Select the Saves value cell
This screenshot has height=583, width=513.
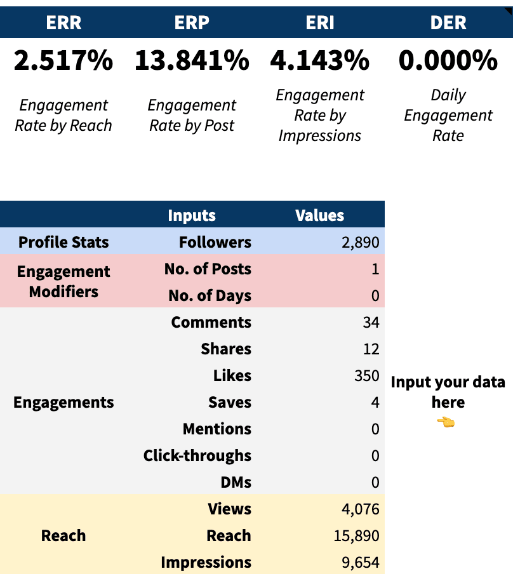click(x=321, y=402)
